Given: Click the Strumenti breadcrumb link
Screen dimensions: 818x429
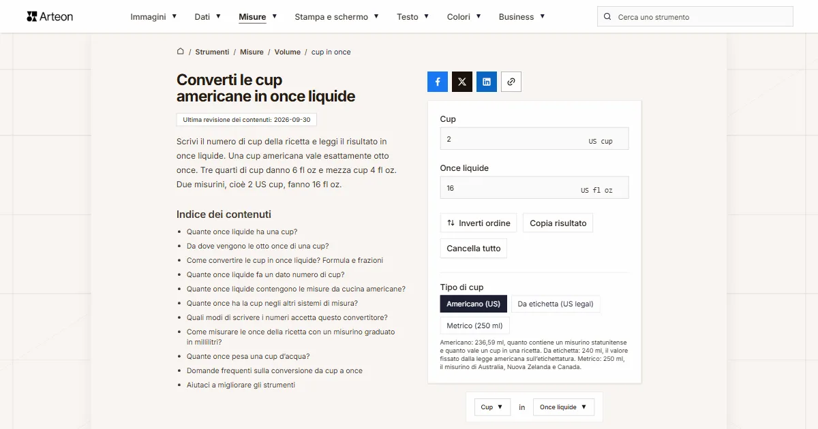Looking at the screenshot, I should click(212, 52).
